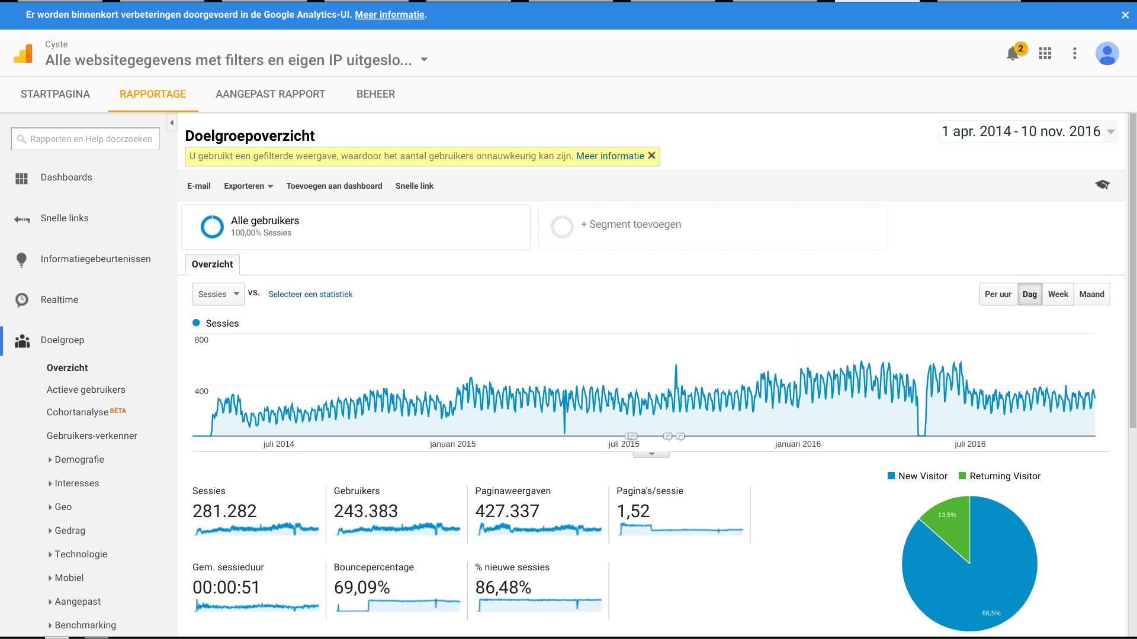This screenshot has height=639, width=1137.
Task: Click the empty segment circle icon
Action: [562, 227]
